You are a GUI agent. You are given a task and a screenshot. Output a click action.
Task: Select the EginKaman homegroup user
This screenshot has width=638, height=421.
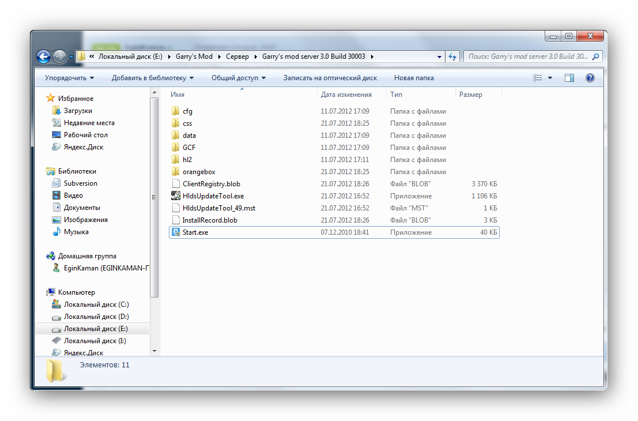point(106,268)
